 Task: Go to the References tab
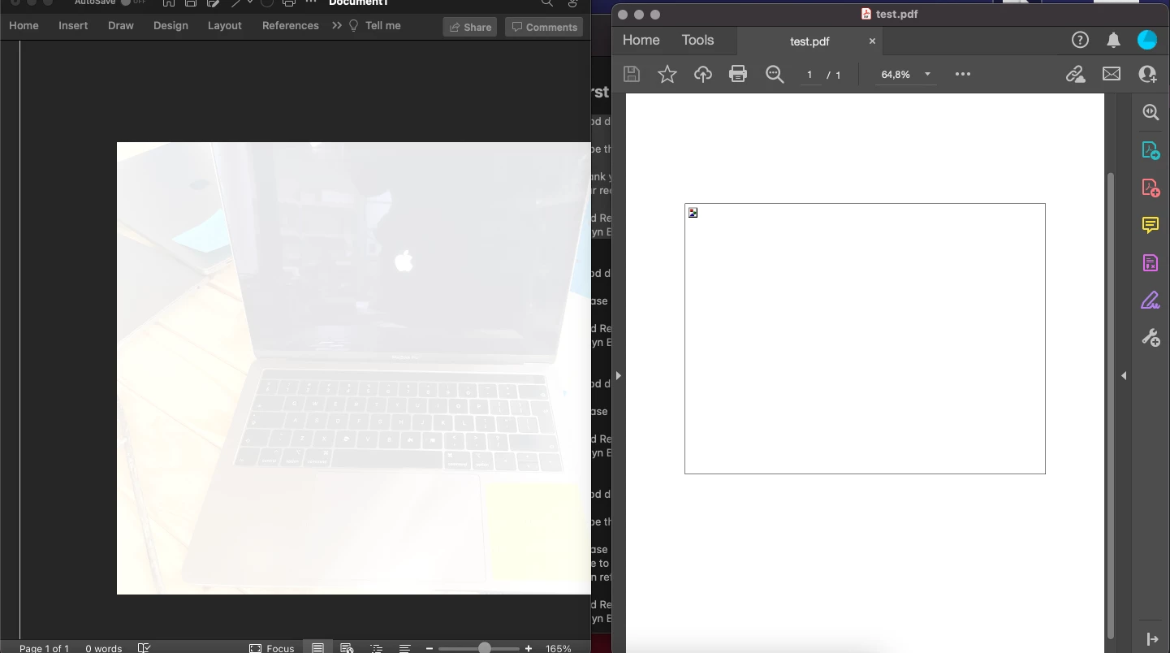point(291,26)
